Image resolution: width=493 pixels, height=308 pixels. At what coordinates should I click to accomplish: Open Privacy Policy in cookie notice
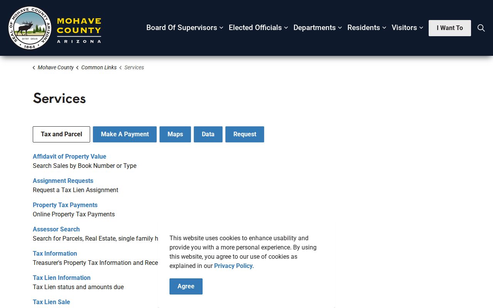click(x=234, y=266)
